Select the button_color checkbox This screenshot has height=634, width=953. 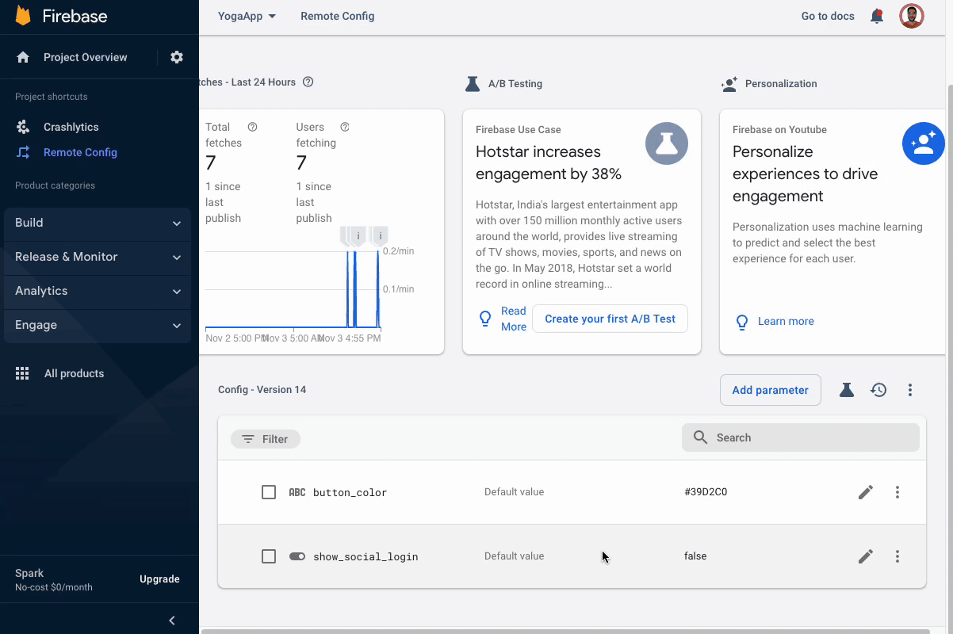[269, 492]
